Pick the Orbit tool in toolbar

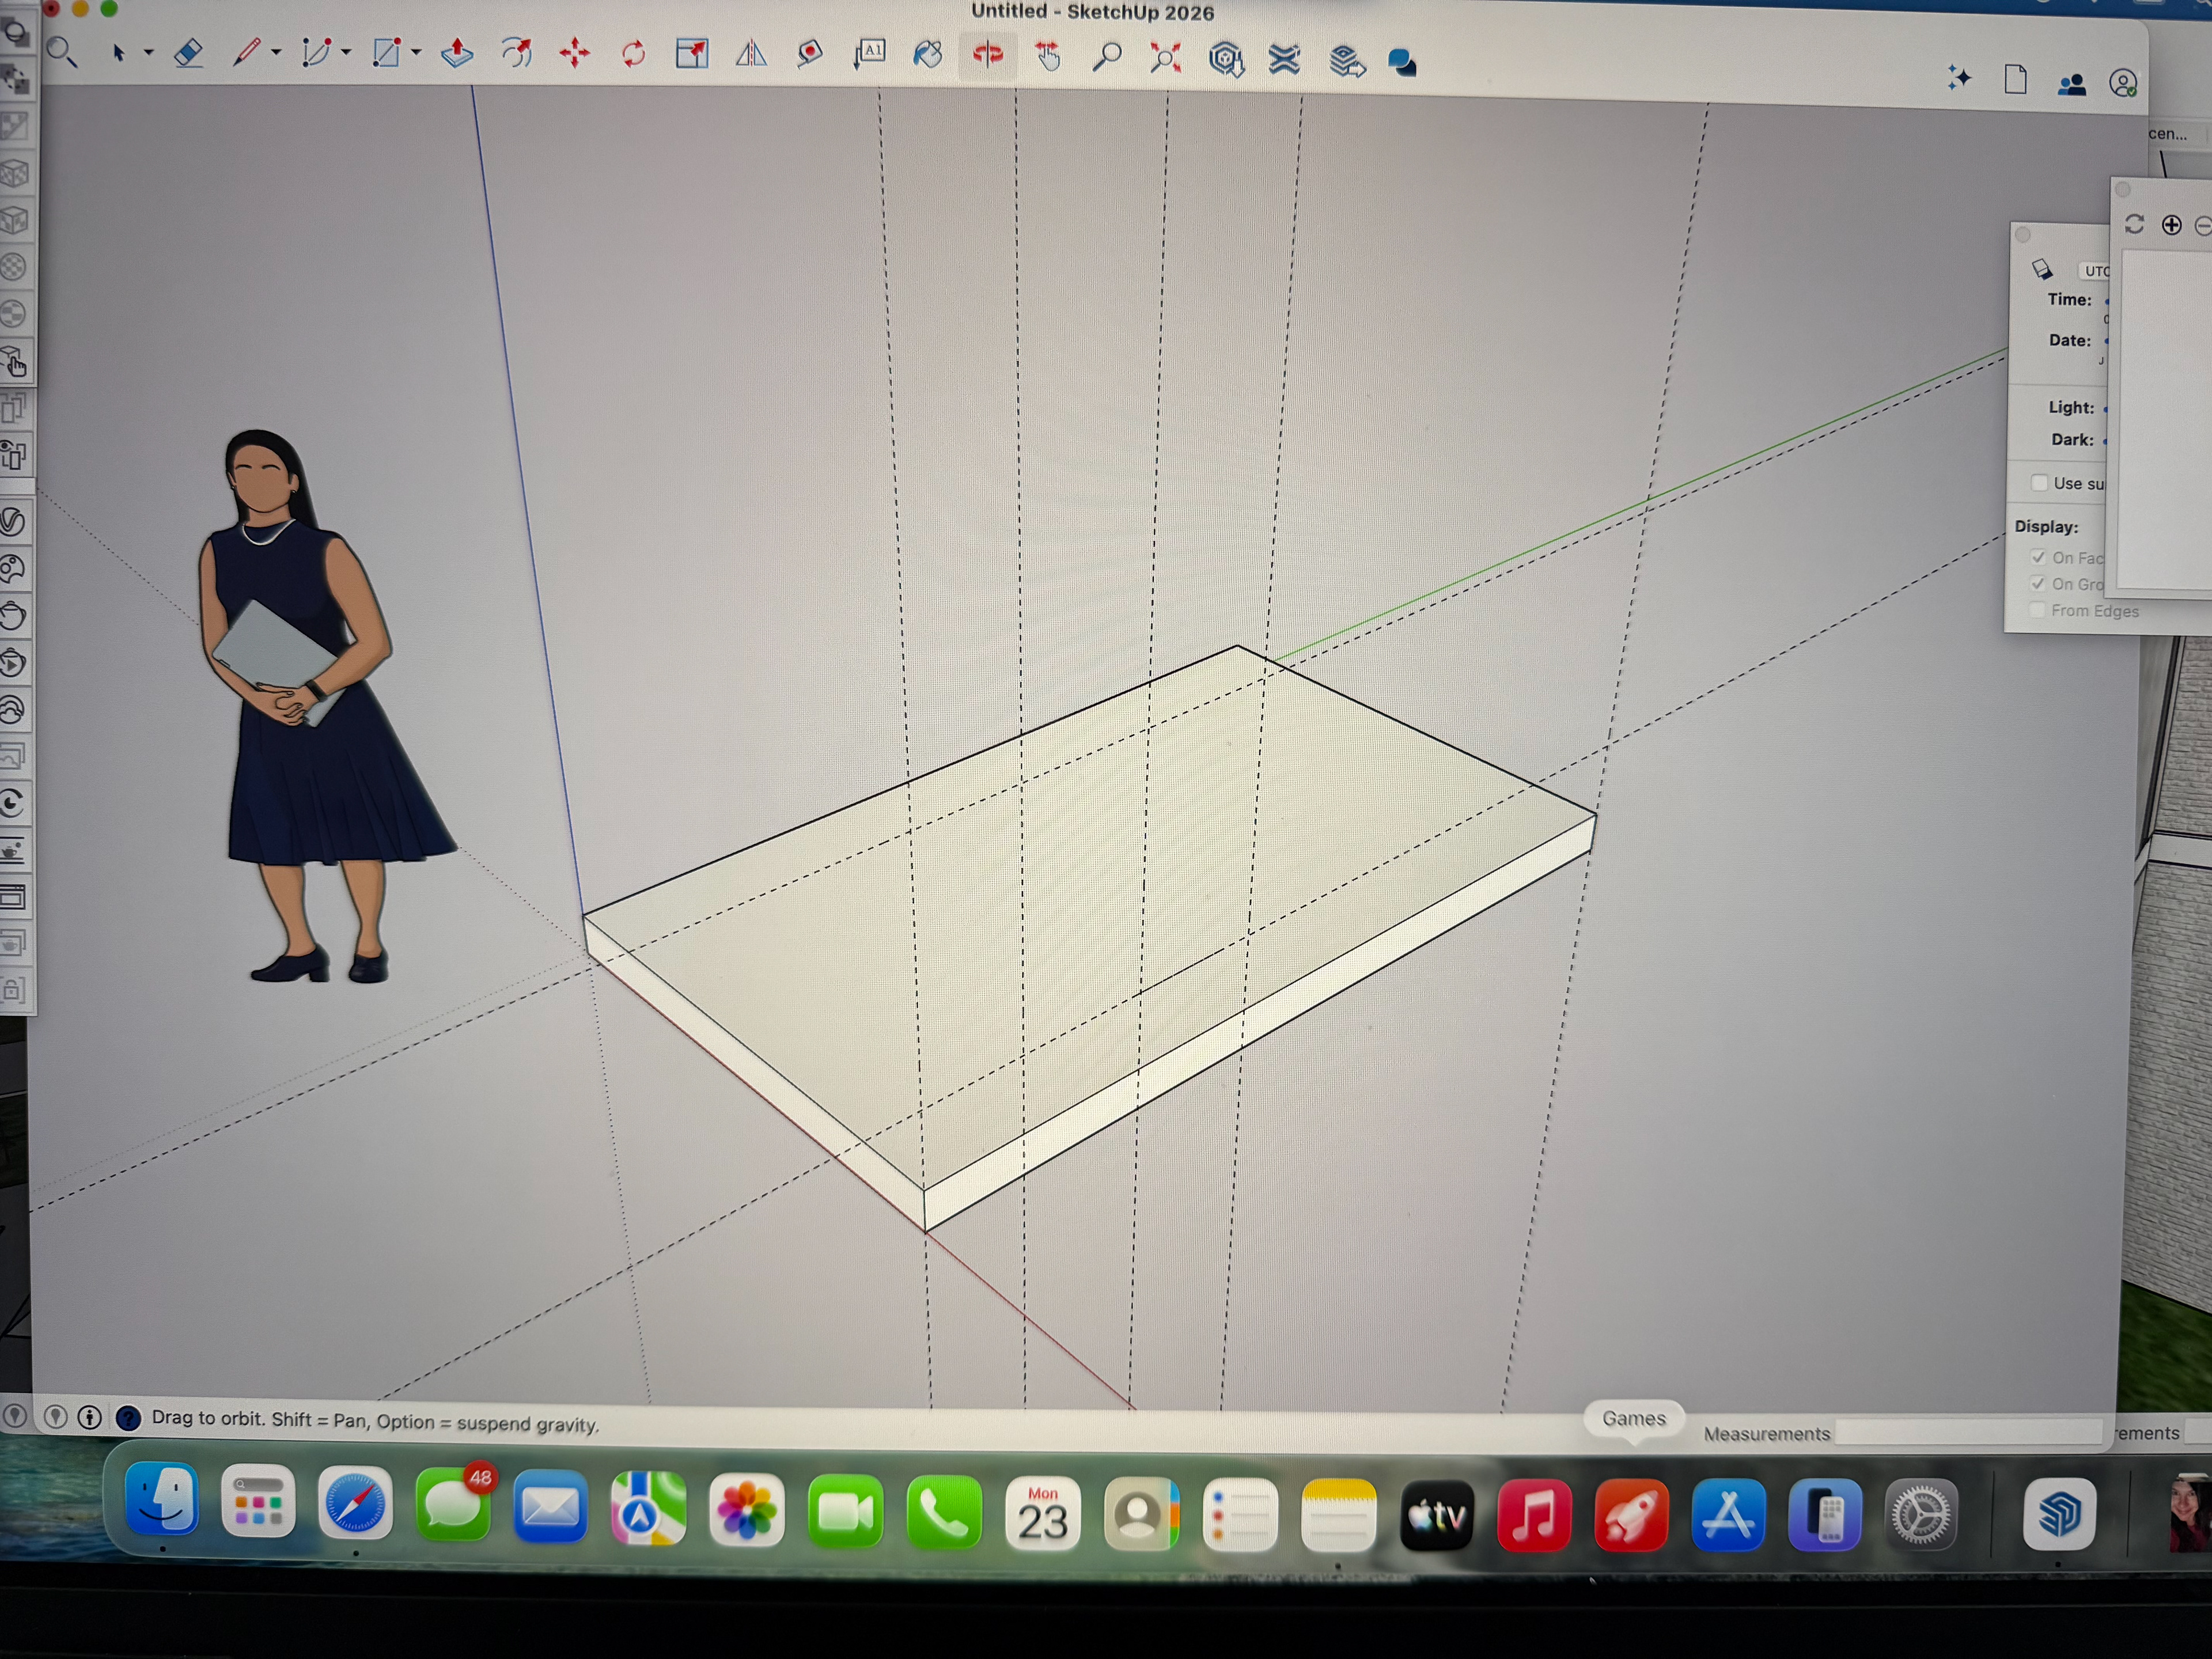coord(988,55)
